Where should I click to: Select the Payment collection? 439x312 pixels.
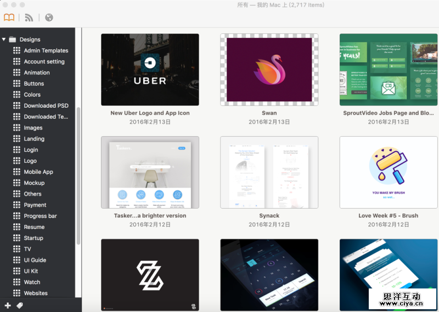coord(35,205)
